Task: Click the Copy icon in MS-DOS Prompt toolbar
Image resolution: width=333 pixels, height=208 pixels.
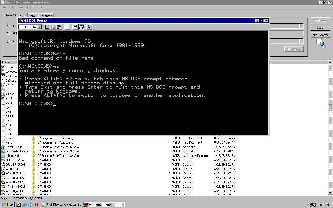Action: (53, 27)
